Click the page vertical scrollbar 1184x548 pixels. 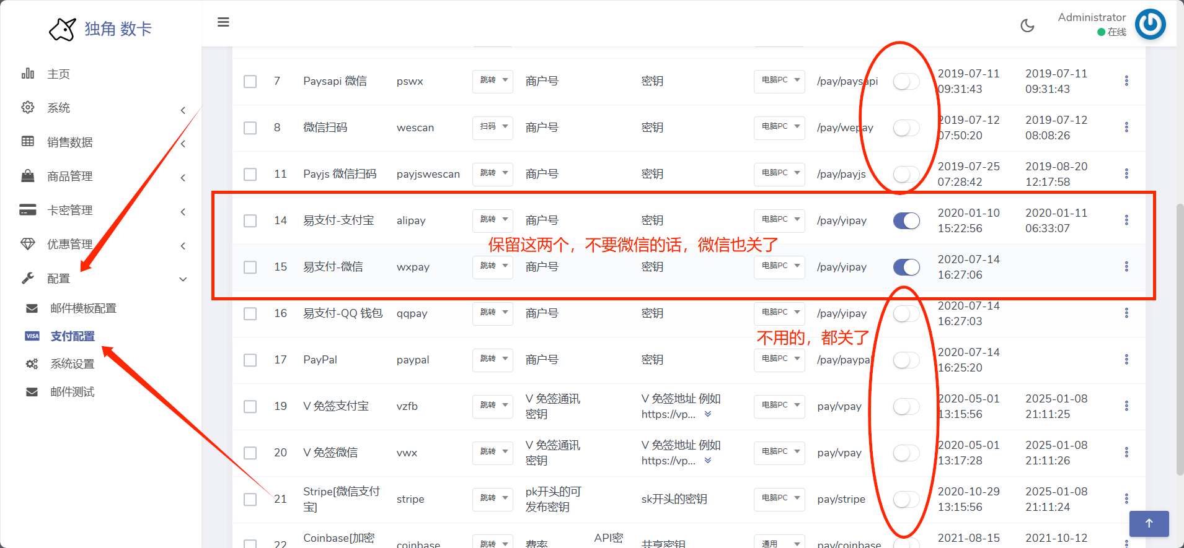(x=1180, y=339)
